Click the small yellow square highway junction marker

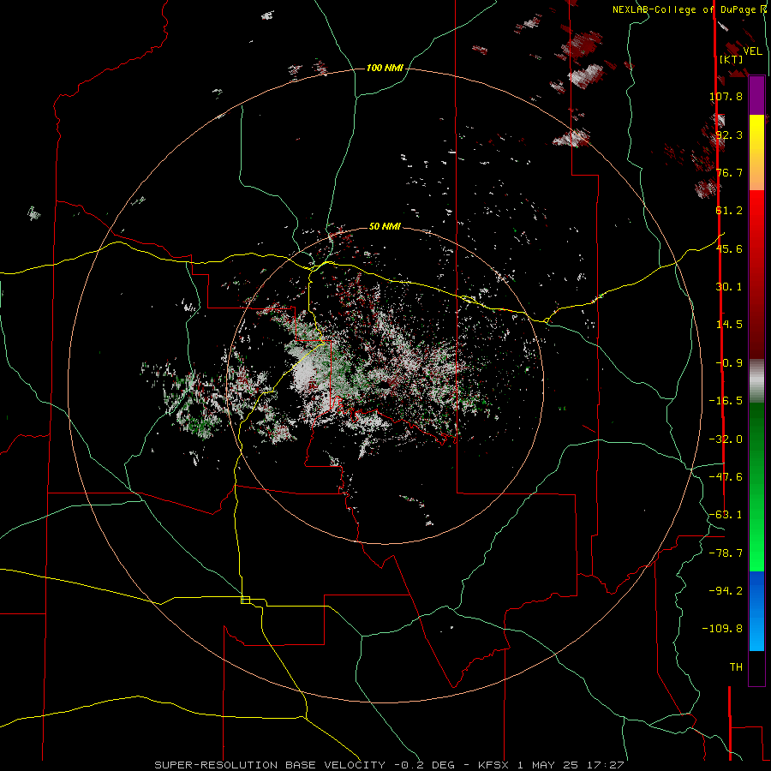pos(245,600)
